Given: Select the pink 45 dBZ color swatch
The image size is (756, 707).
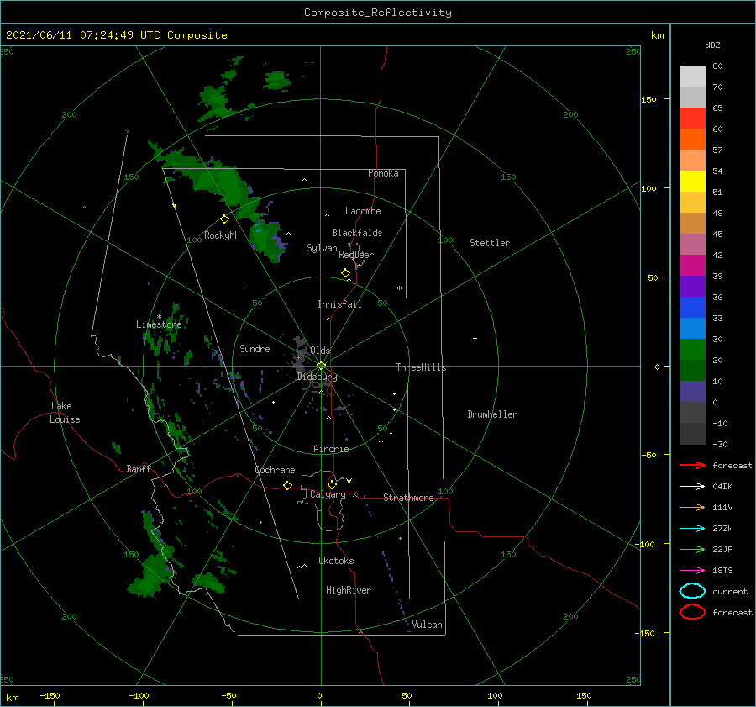Looking at the screenshot, I should (x=692, y=244).
